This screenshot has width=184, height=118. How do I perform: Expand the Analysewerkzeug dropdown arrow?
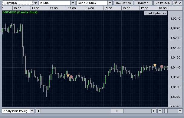(x=32, y=111)
